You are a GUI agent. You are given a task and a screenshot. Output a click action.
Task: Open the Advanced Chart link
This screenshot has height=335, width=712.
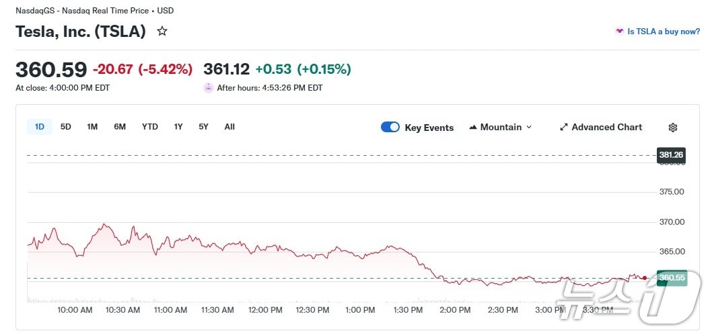click(606, 128)
